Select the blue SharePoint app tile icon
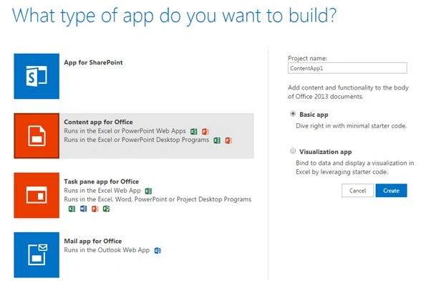The height and width of the screenshot is (281, 426). 37,76
